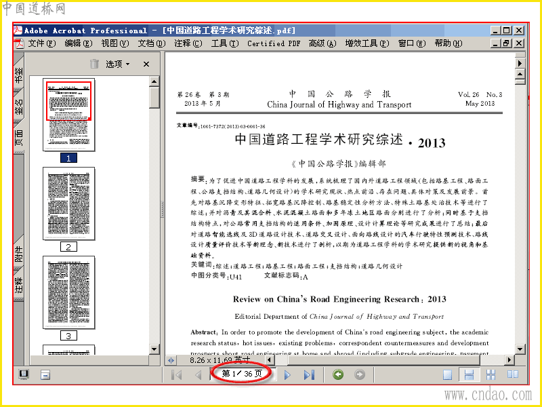Image resolution: width=542 pixels, height=407 pixels.
Task: Click the trash icon in Pages panel
Action: tap(94, 64)
